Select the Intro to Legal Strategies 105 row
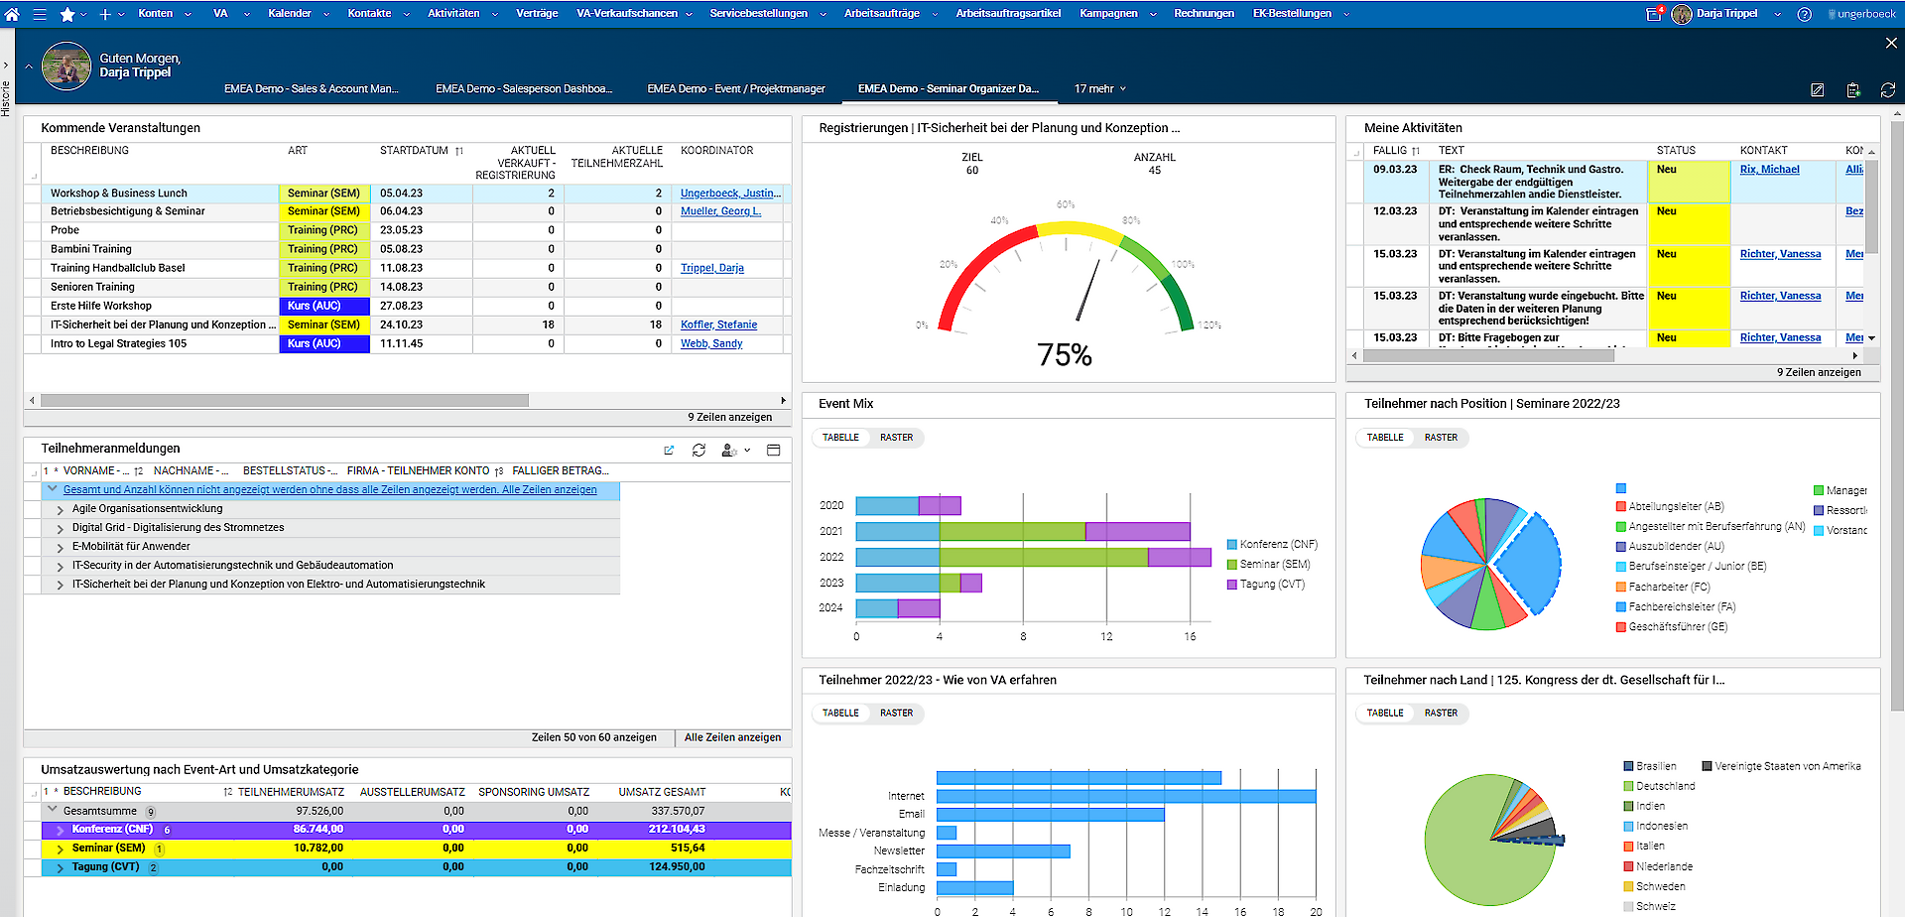This screenshot has width=1905, height=917. tap(407, 344)
